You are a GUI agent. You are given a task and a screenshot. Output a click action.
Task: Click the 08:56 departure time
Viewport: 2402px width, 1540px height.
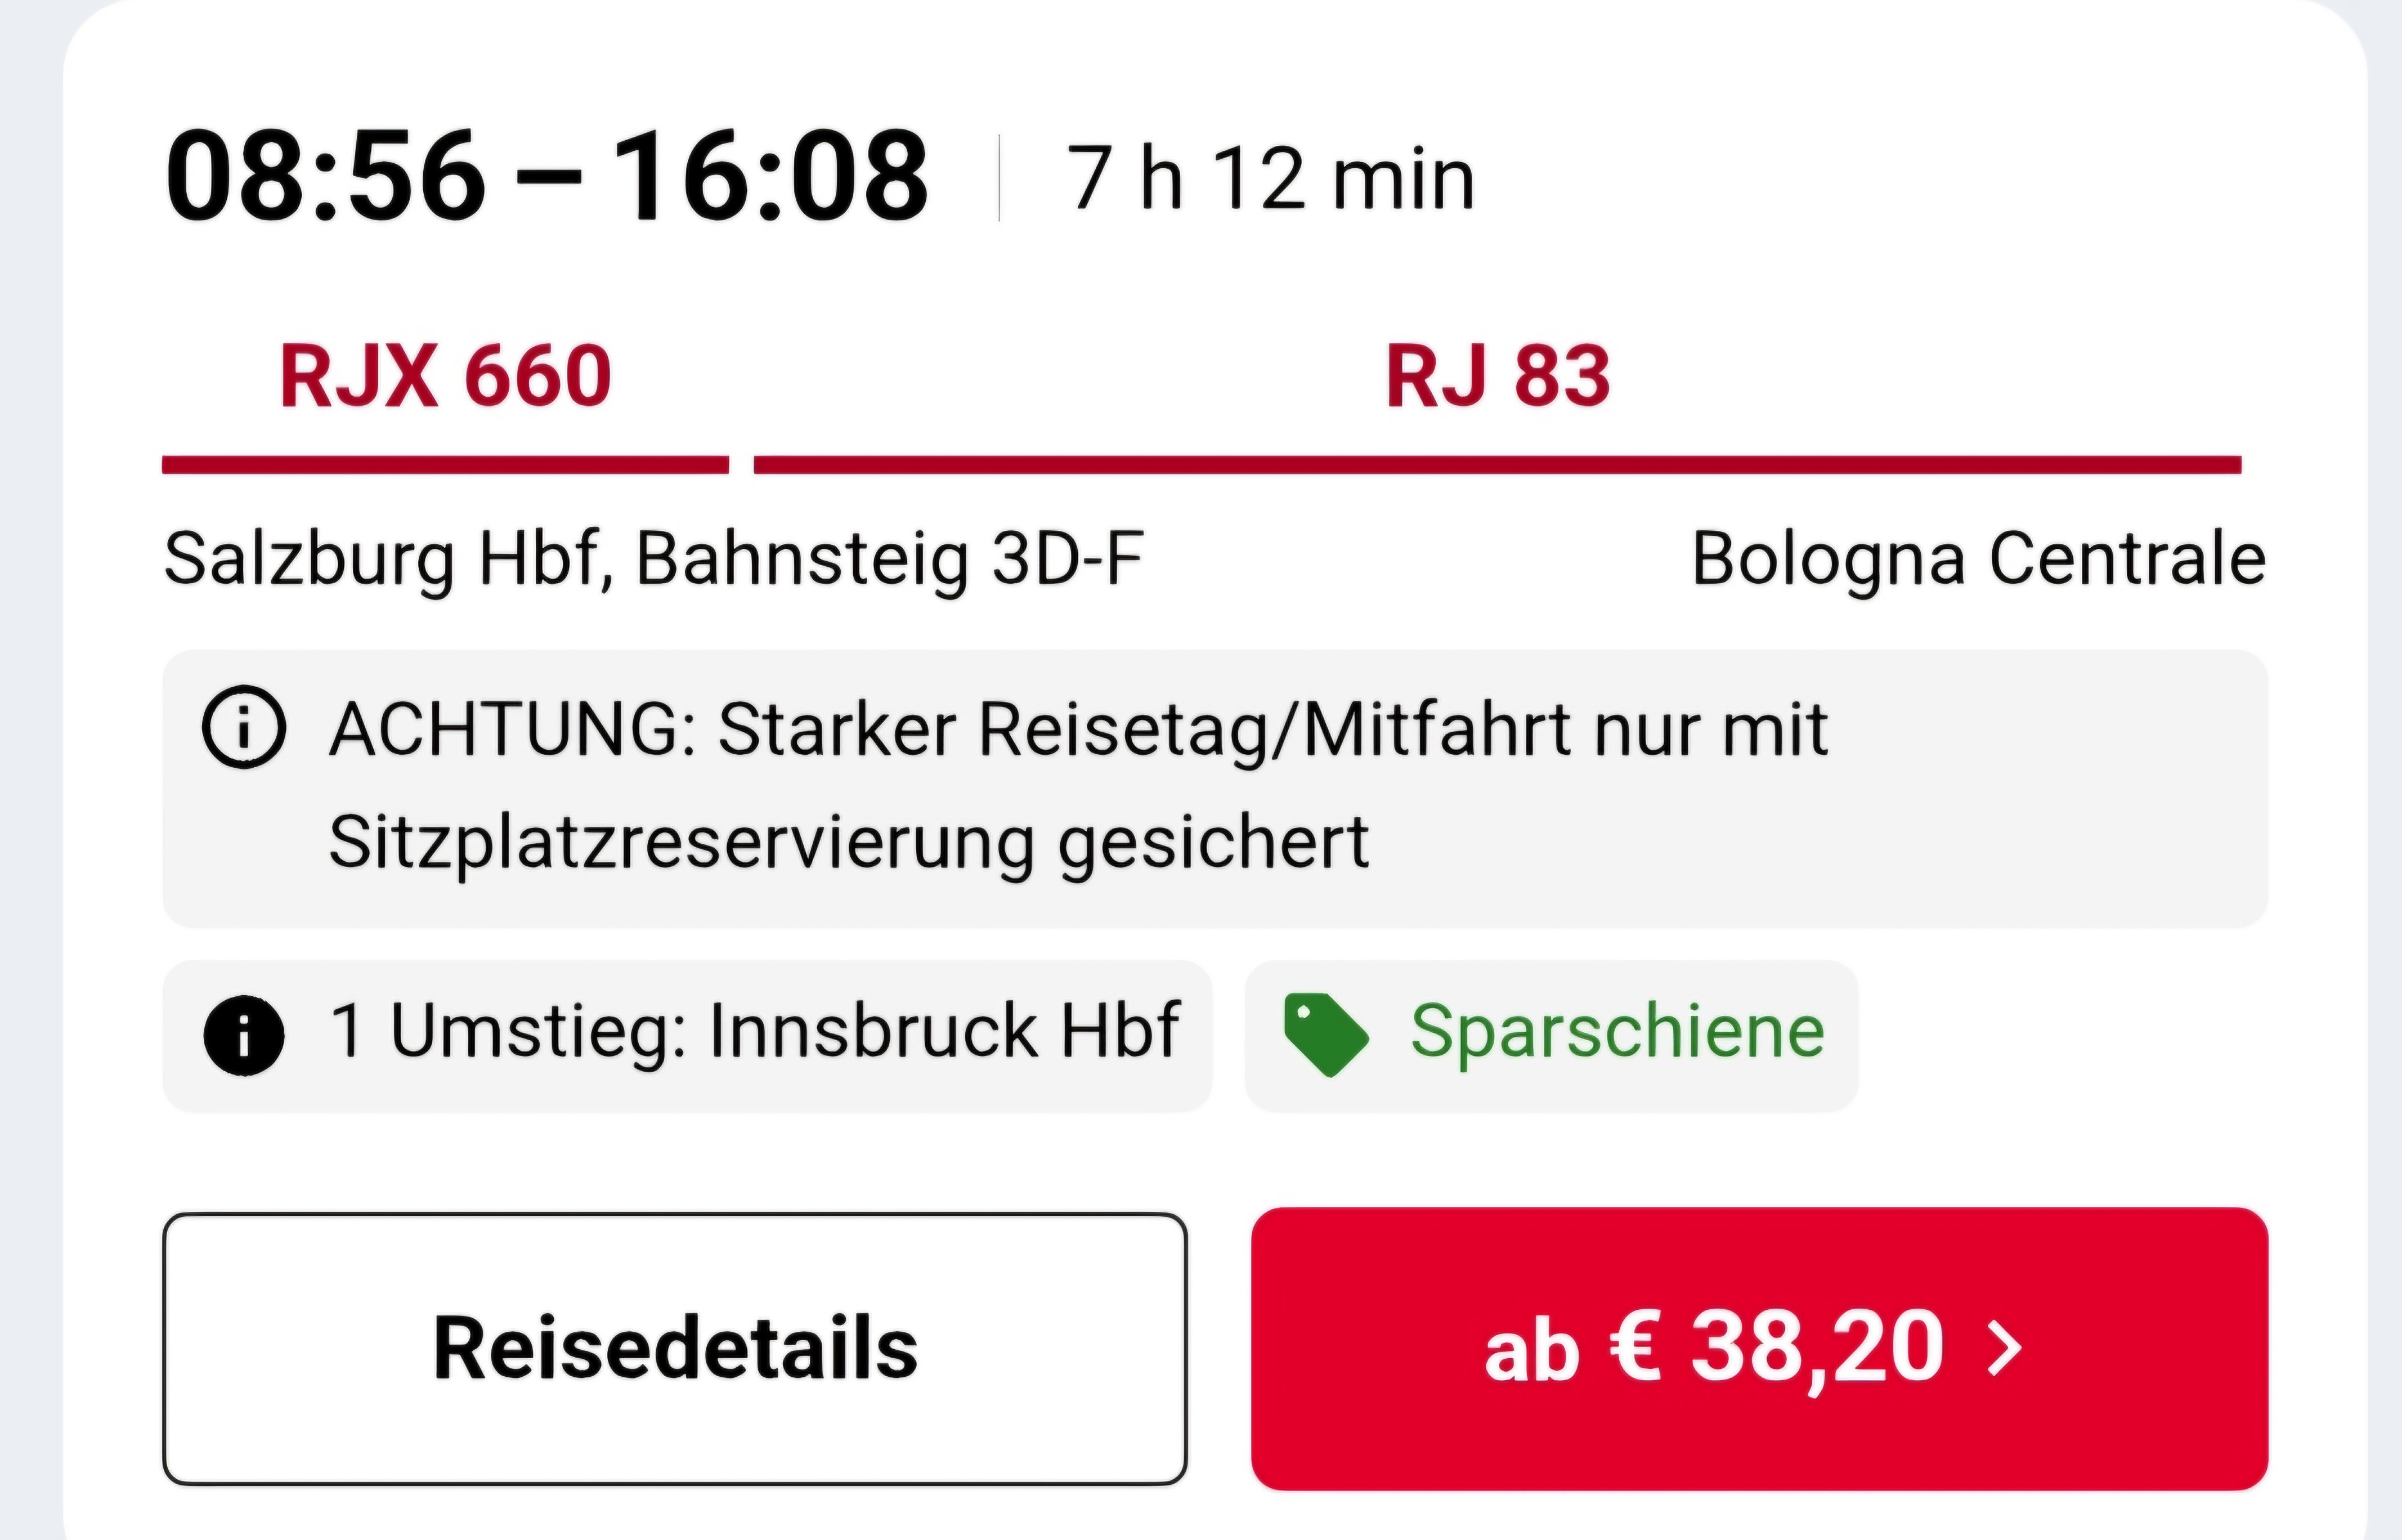[x=325, y=178]
